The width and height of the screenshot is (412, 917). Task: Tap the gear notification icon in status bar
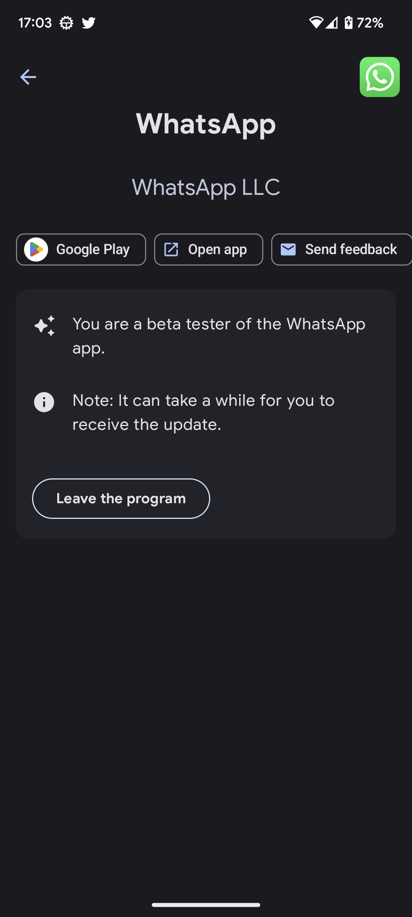click(x=66, y=23)
